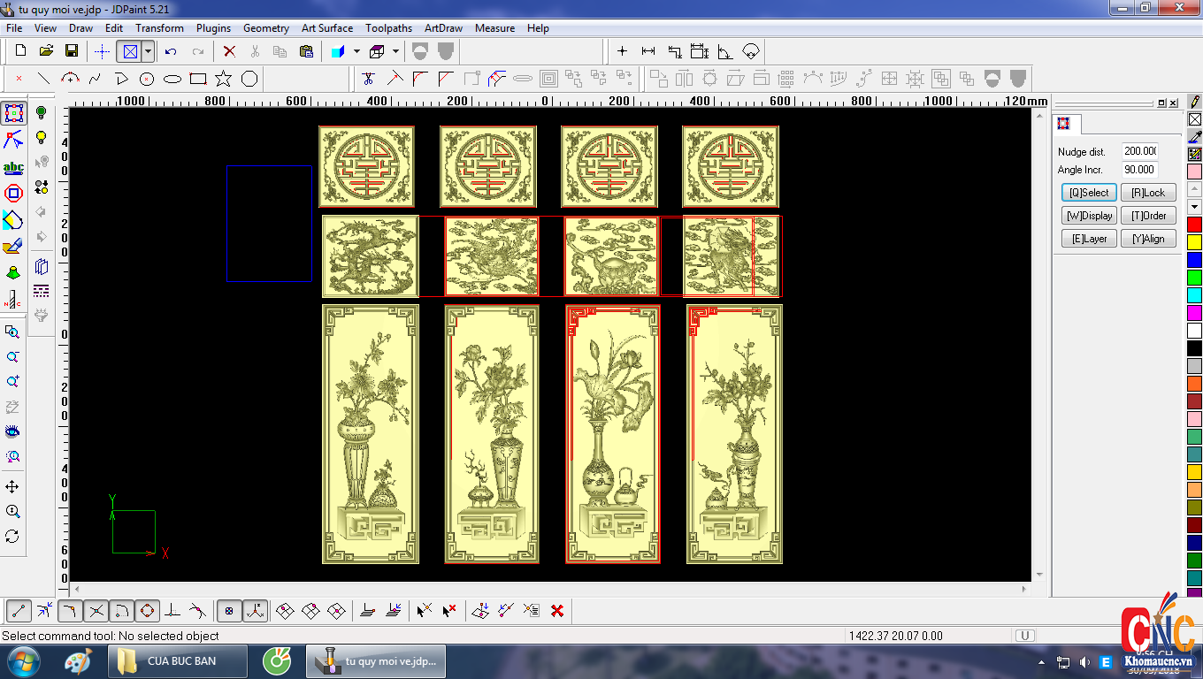The width and height of the screenshot is (1203, 679).
Task: Toggle endpoint snap in bottom toolbar
Action: tap(19, 610)
